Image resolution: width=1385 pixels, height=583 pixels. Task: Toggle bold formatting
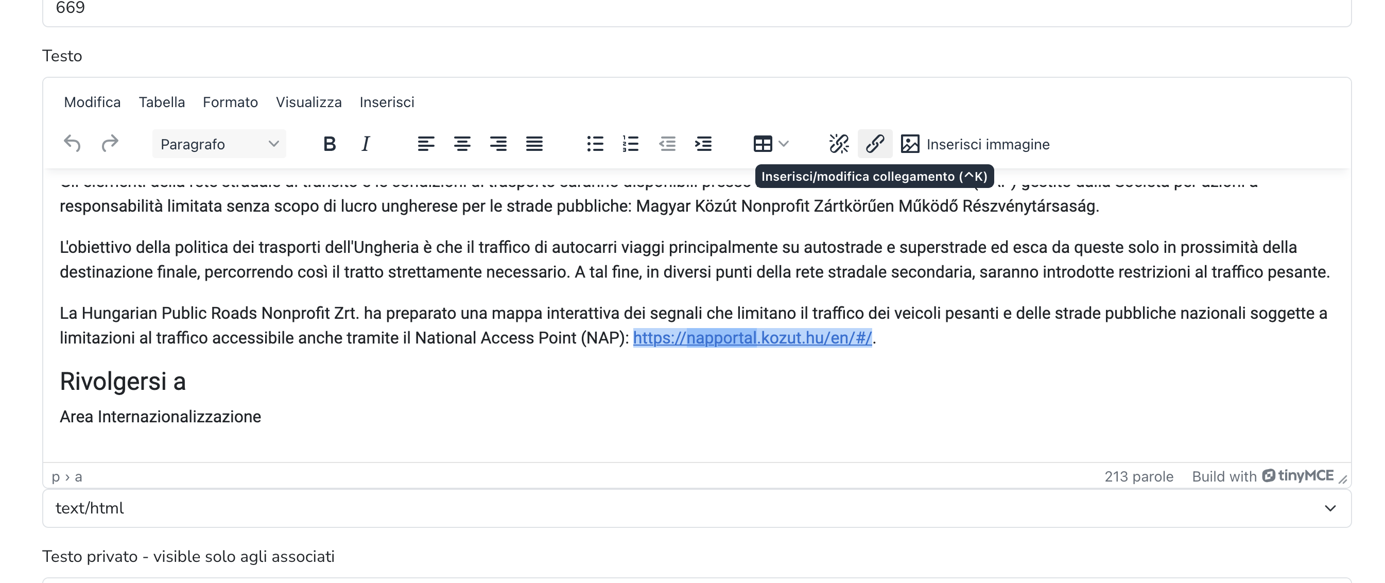click(x=330, y=144)
